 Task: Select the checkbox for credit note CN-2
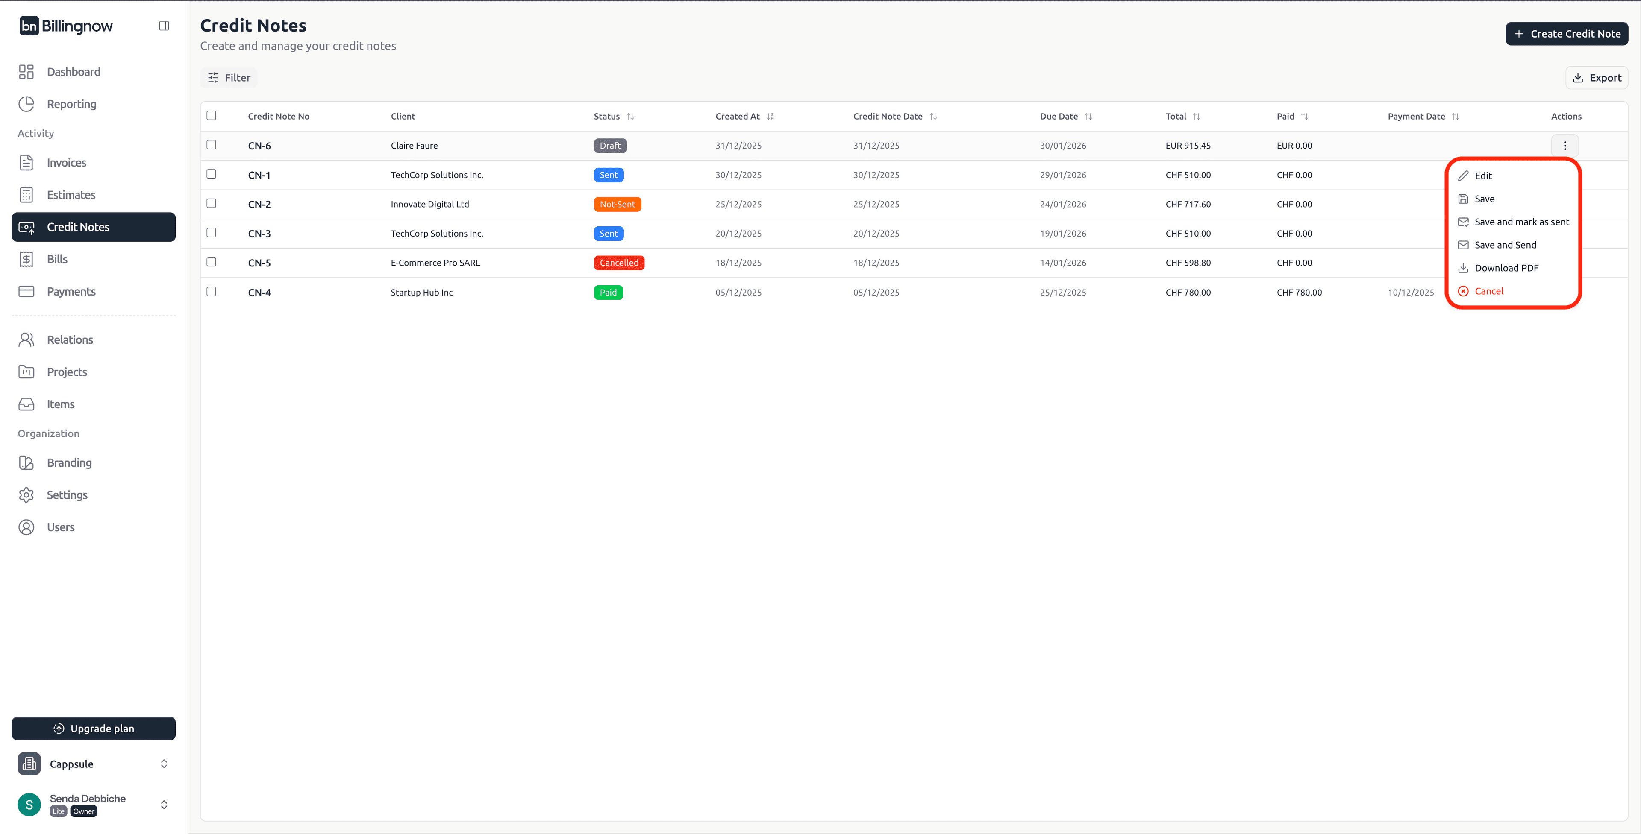tap(212, 203)
